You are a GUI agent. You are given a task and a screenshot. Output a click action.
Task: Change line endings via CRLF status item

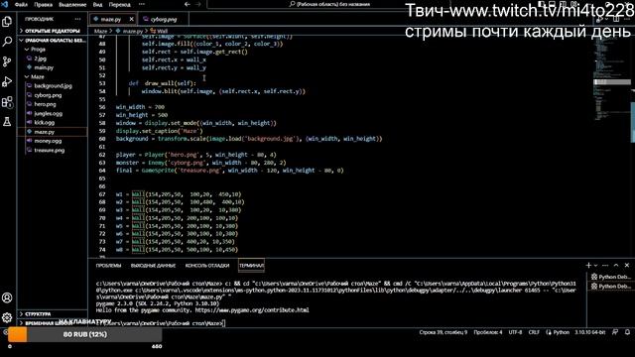click(x=534, y=332)
